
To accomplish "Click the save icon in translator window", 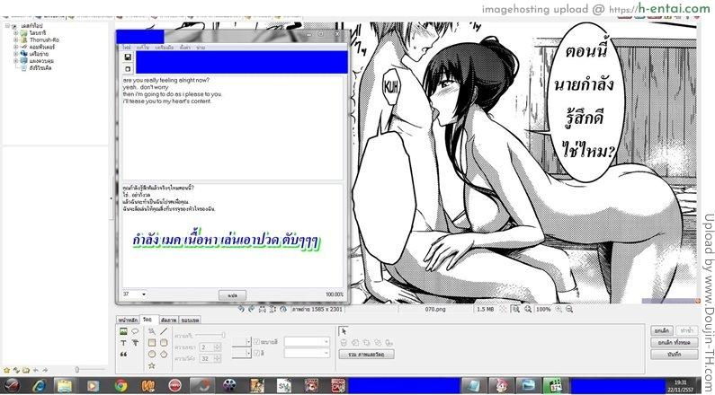I will pyautogui.click(x=128, y=57).
